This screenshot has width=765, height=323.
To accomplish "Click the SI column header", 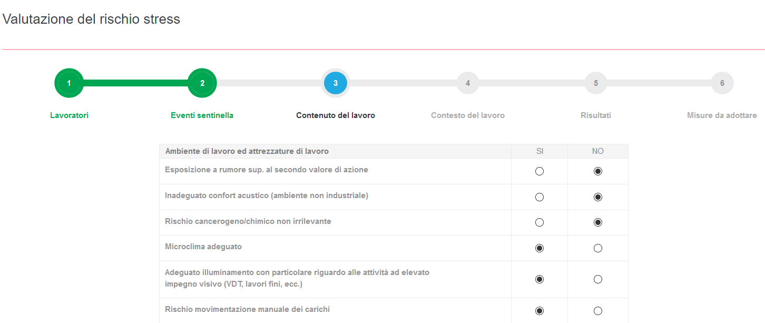I will pos(540,151).
